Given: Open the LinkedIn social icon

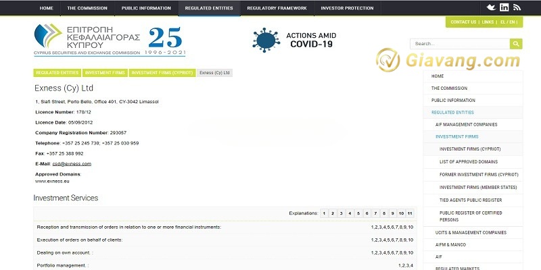Looking at the screenshot, I should (x=504, y=7).
